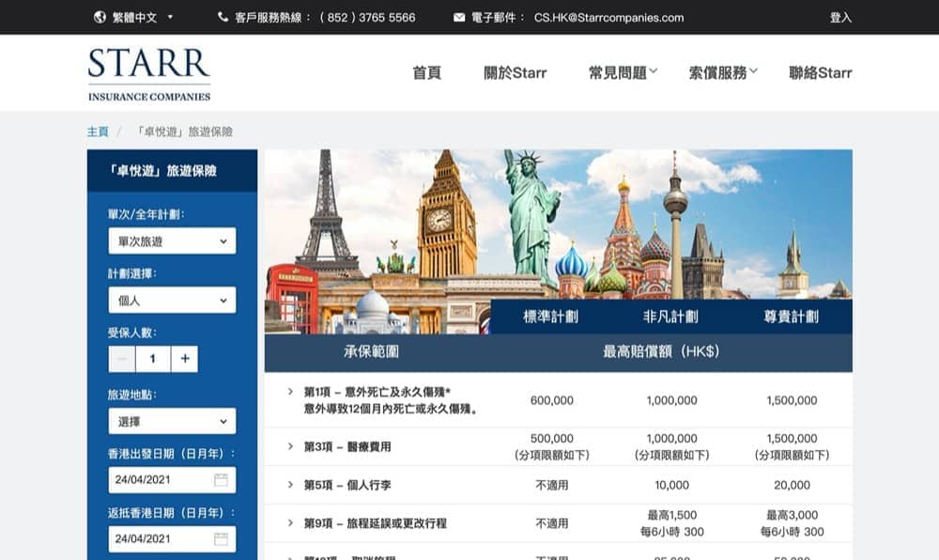Increase insured persons with plus button
Image resolution: width=939 pixels, height=560 pixels.
coord(185,359)
